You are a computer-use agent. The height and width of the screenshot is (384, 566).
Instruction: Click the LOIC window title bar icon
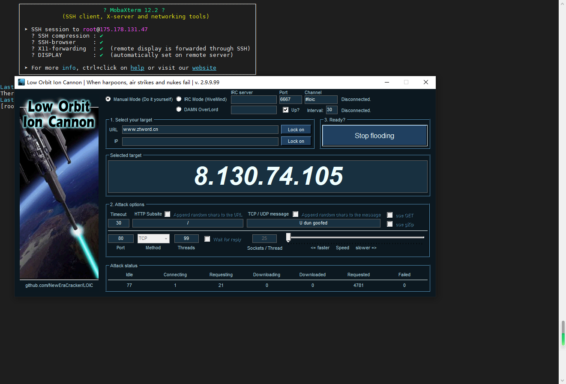[21, 82]
